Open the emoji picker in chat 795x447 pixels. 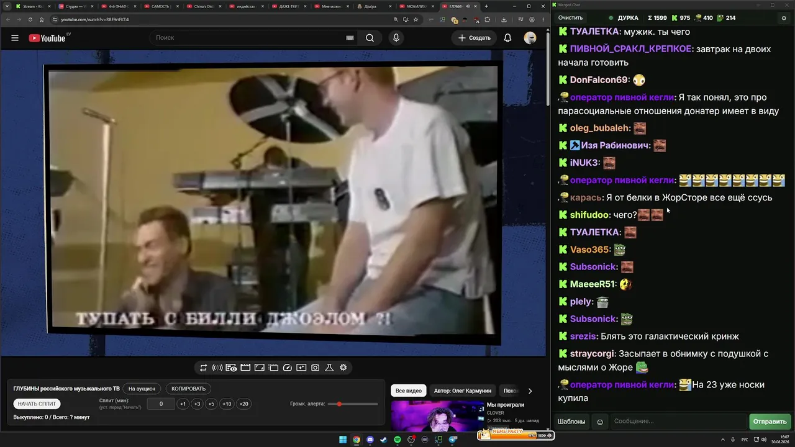(600, 422)
